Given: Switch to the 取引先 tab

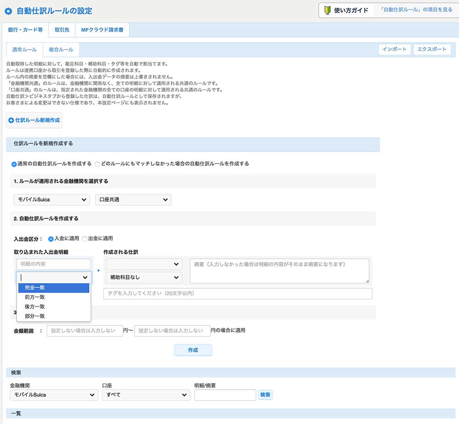Looking at the screenshot, I should click(62, 30).
